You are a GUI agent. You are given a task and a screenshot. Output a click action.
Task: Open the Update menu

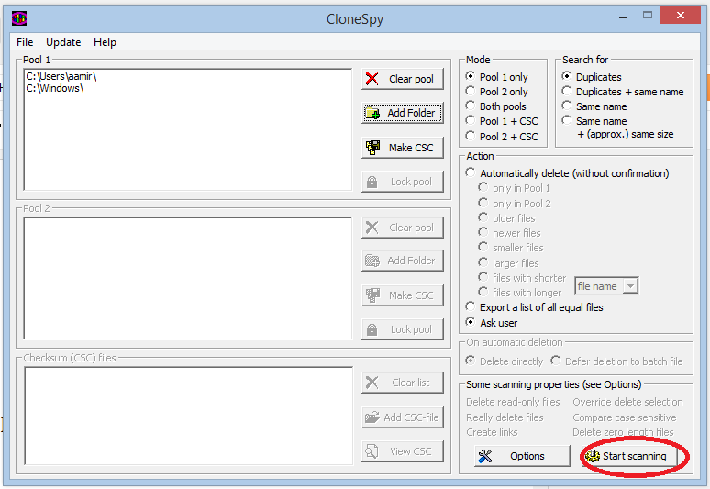63,42
